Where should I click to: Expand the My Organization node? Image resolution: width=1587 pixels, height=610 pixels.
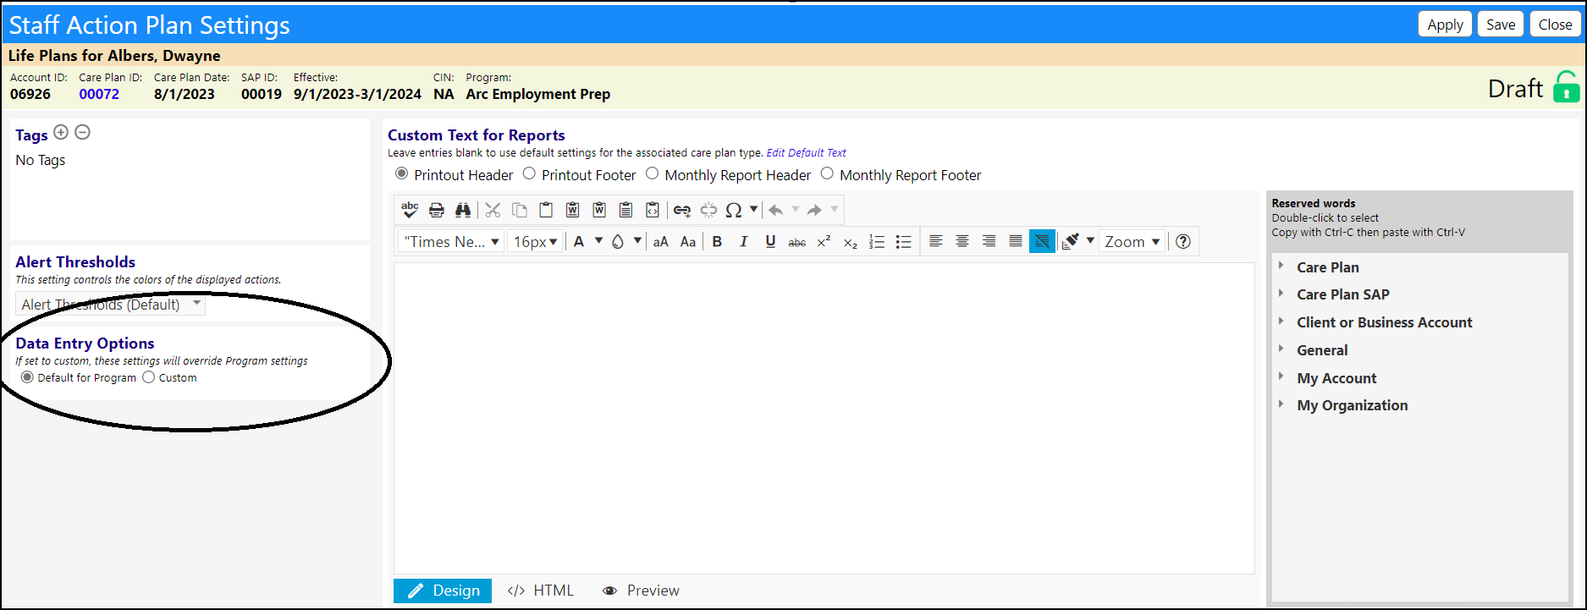point(1281,404)
